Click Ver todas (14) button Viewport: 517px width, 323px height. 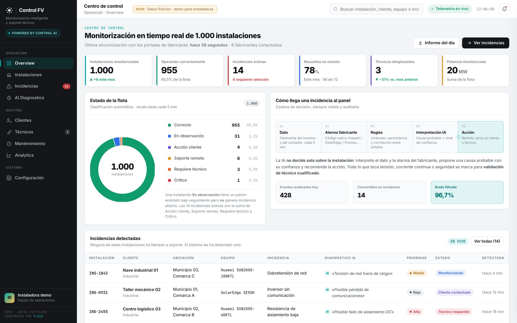(x=487, y=241)
